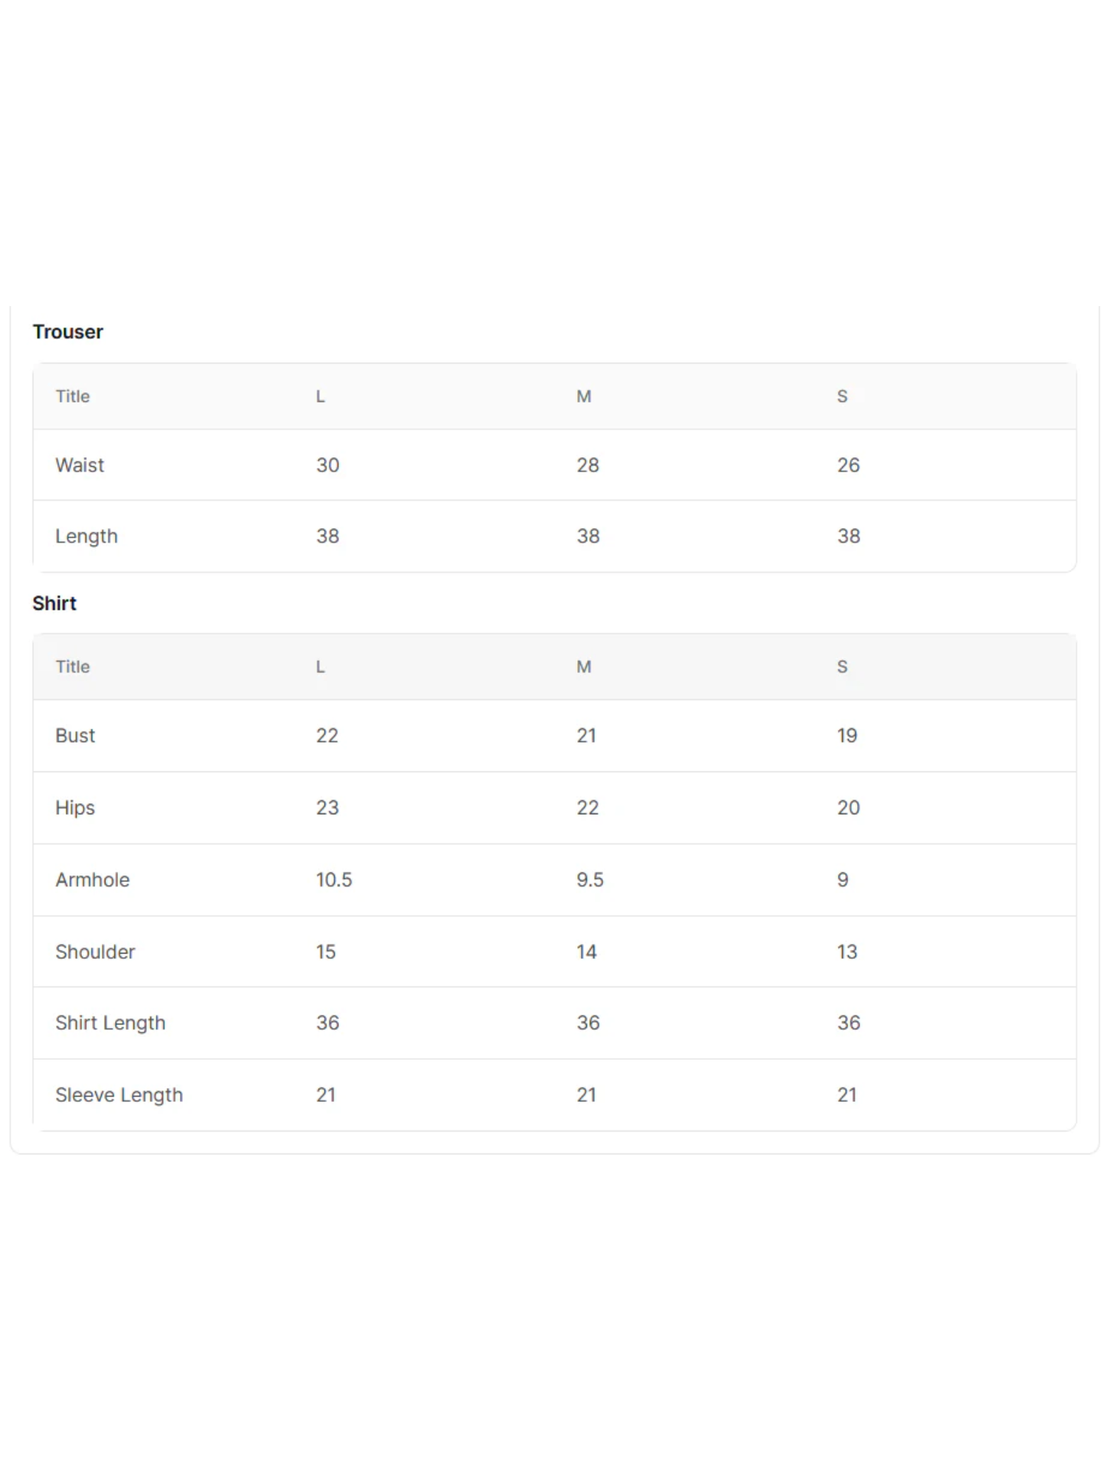Click the Hips row label
This screenshot has height=1475, width=1106.
(x=75, y=808)
